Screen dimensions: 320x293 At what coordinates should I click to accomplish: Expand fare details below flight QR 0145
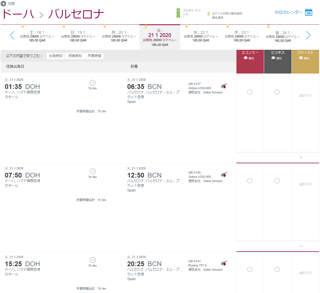pos(301,246)
